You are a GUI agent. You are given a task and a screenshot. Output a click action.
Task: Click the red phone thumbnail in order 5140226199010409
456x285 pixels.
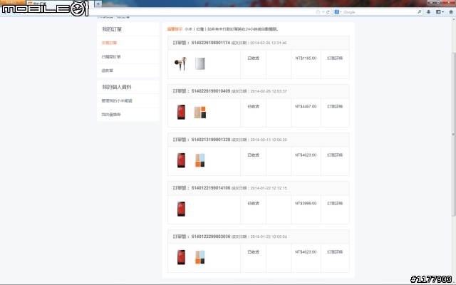(x=181, y=112)
